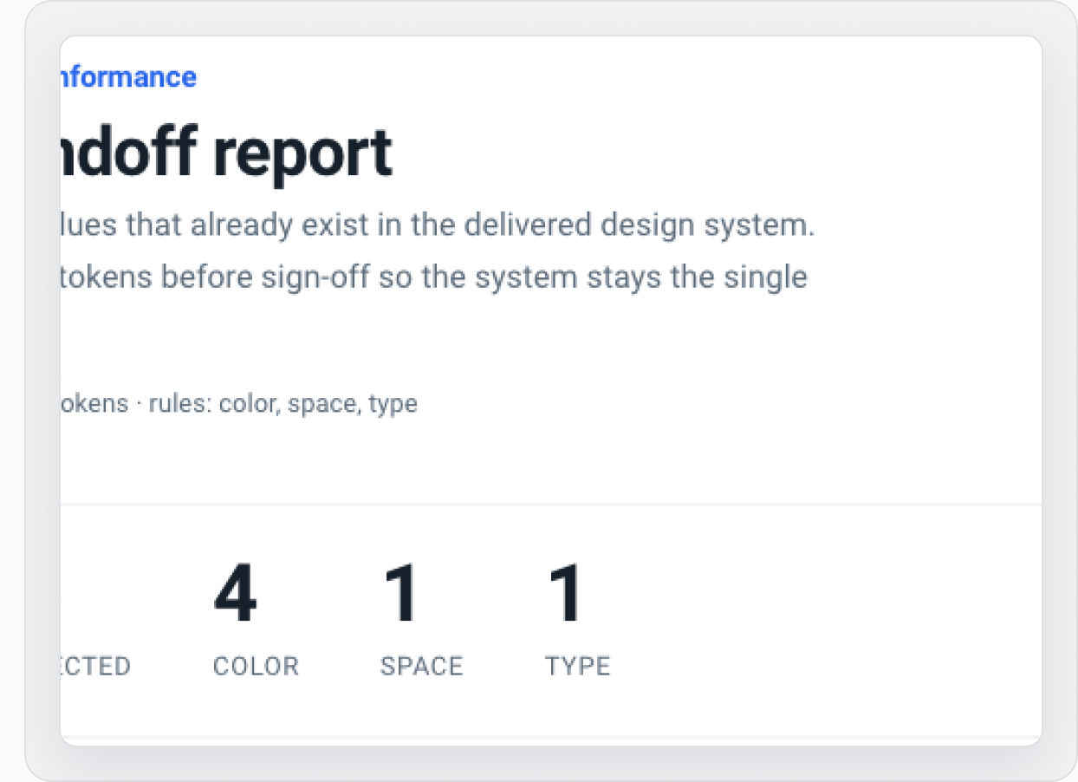Select the SPACE stat label
The image size is (1078, 782).
421,666
